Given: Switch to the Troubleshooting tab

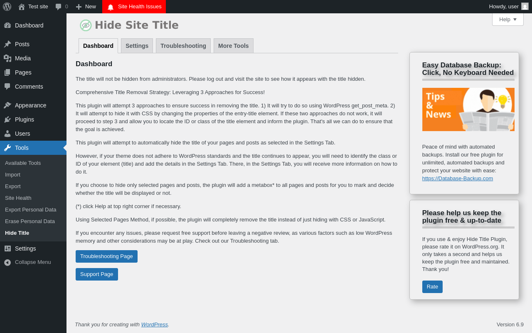Looking at the screenshot, I should click(183, 46).
